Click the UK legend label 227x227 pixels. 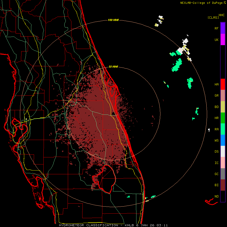[216, 40]
